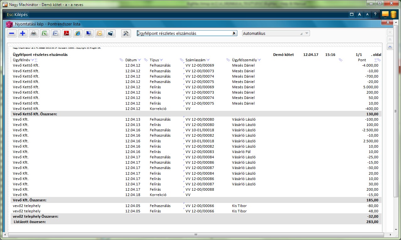Click the Ügyfélnév column header
This screenshot has width=401, height=240.
22,60
